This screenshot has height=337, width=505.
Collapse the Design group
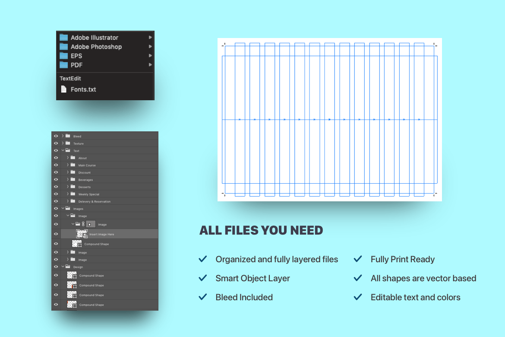click(63, 267)
